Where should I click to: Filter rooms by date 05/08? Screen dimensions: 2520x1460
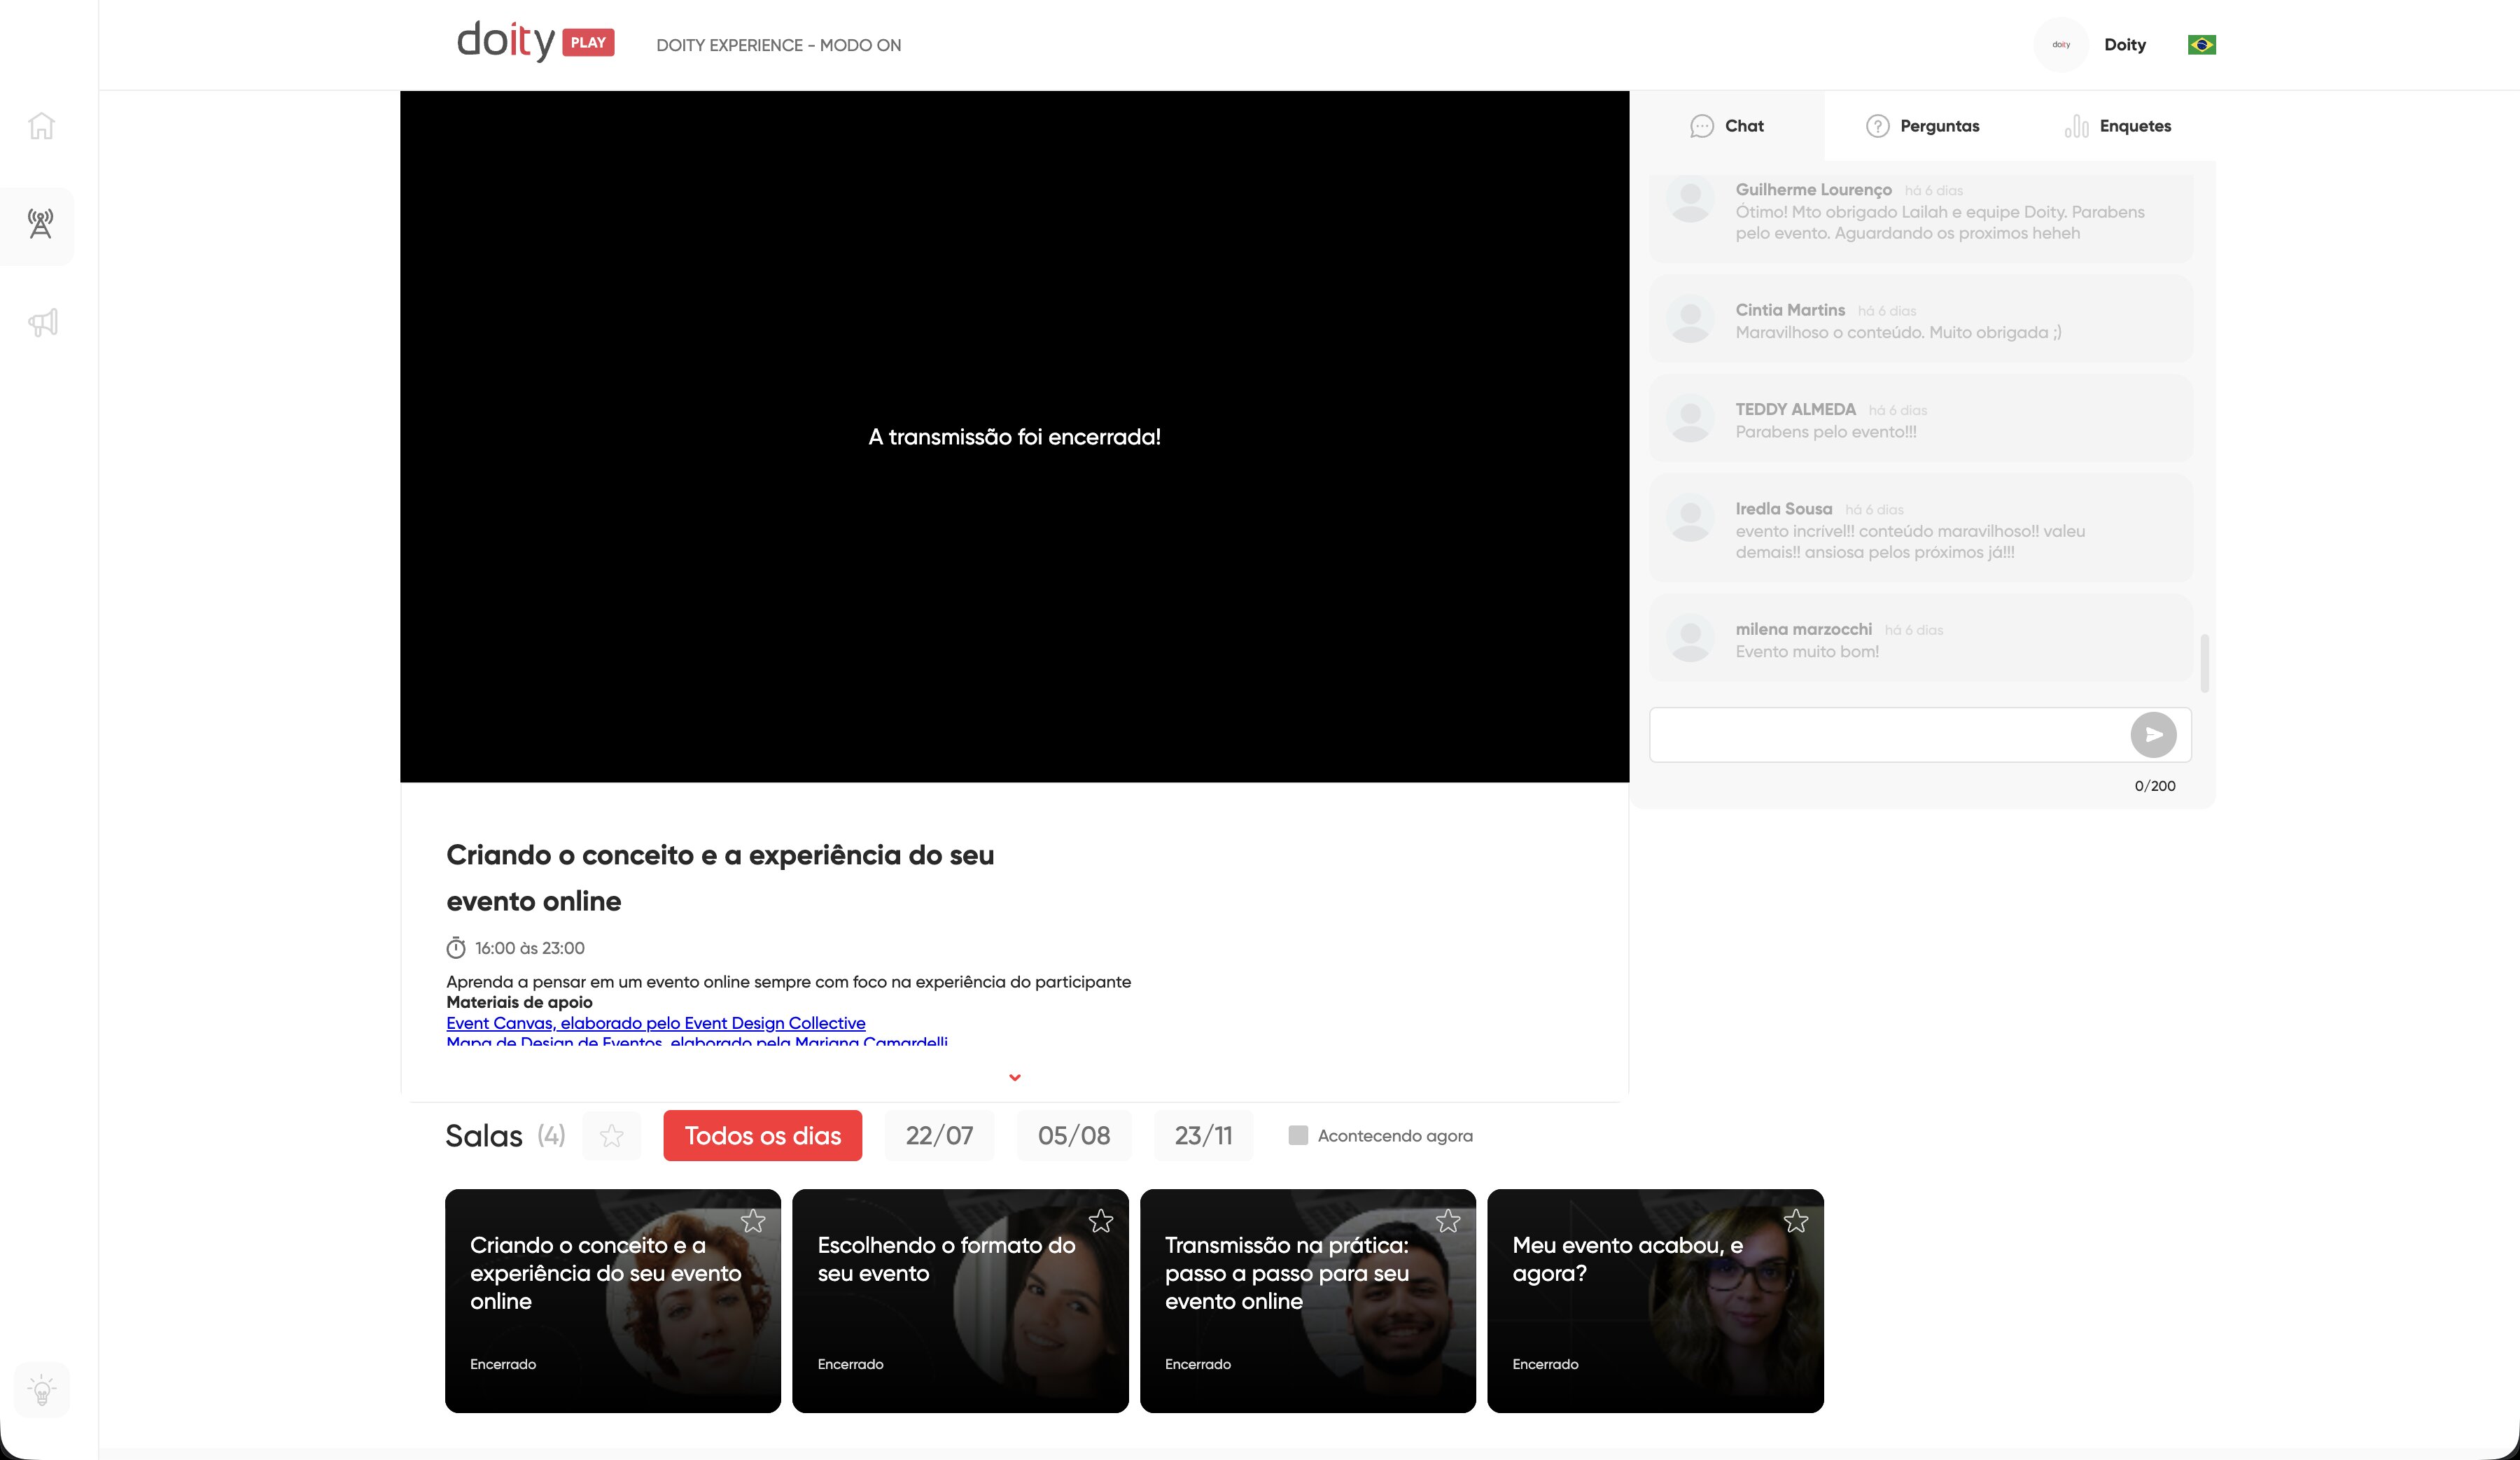[x=1073, y=1136]
